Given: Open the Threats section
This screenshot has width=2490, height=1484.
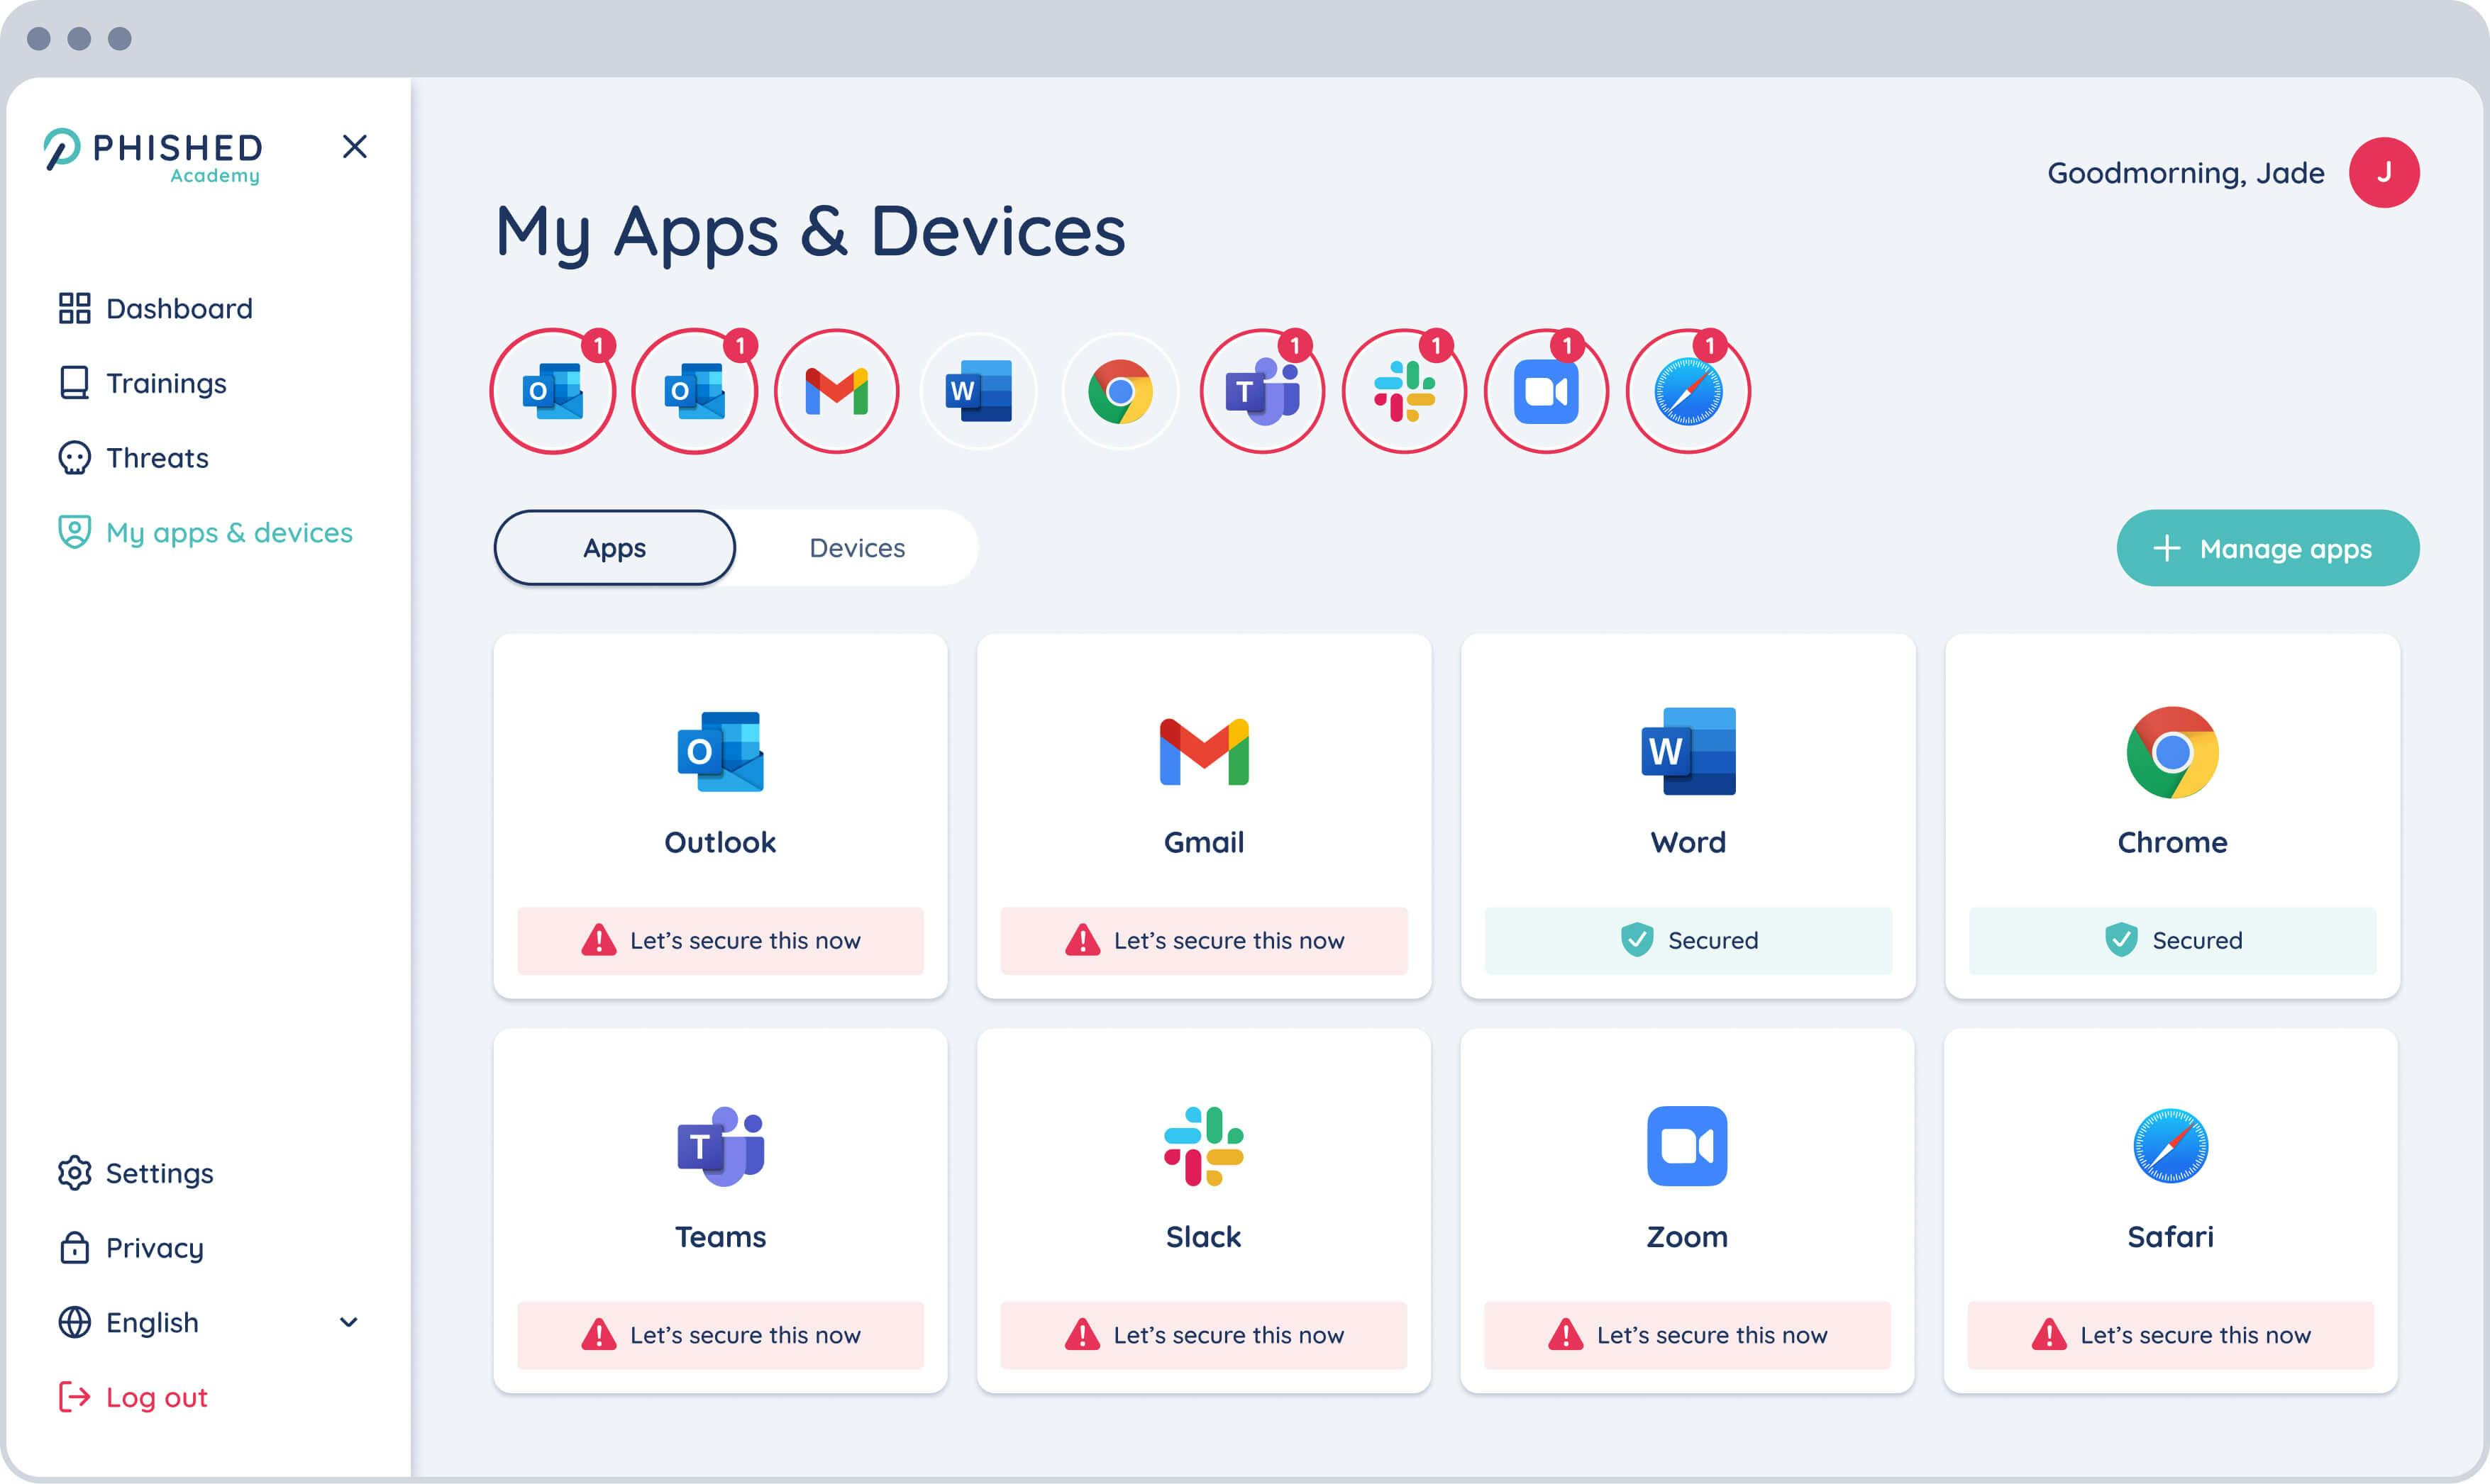Looking at the screenshot, I should 133,458.
